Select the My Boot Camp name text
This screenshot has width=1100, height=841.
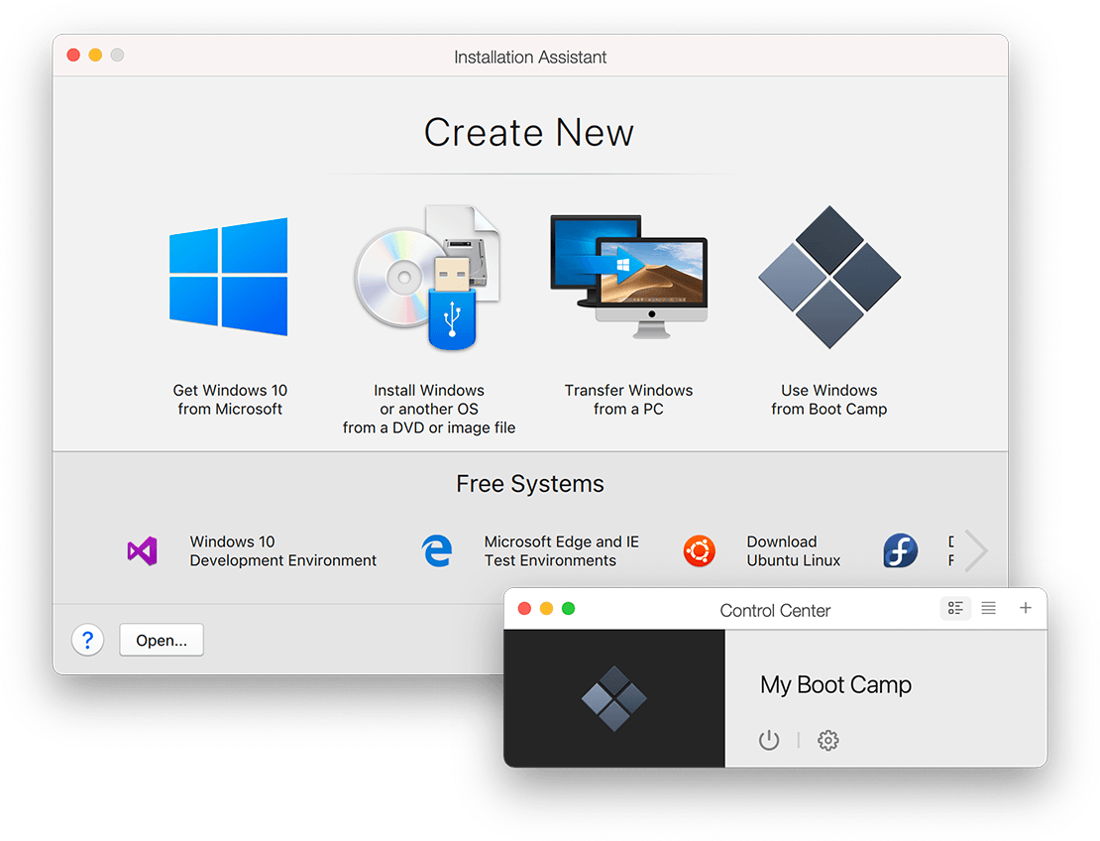coord(835,684)
